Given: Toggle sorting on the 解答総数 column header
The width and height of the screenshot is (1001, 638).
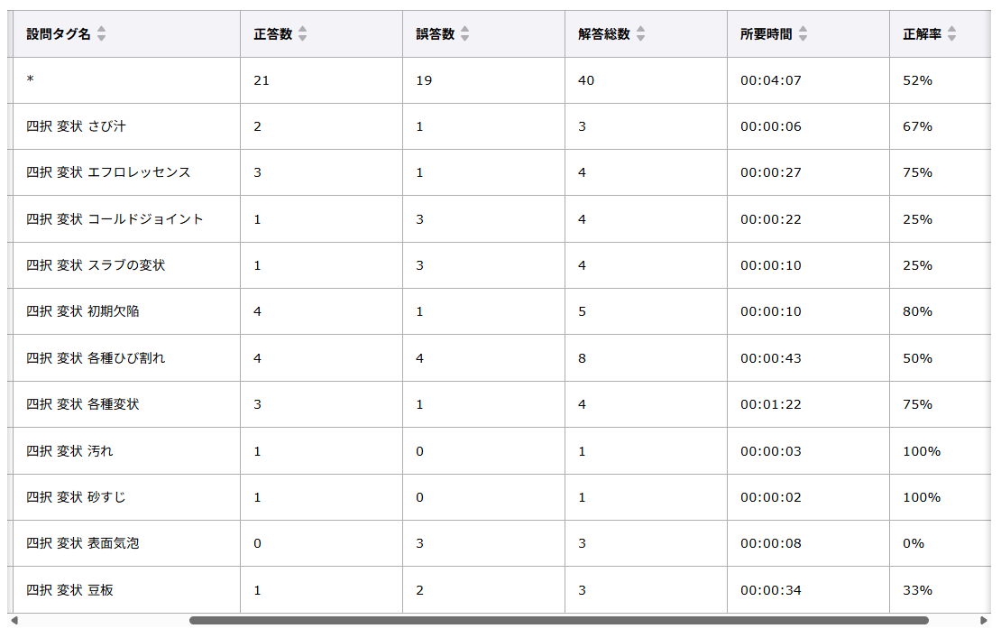Looking at the screenshot, I should click(613, 33).
